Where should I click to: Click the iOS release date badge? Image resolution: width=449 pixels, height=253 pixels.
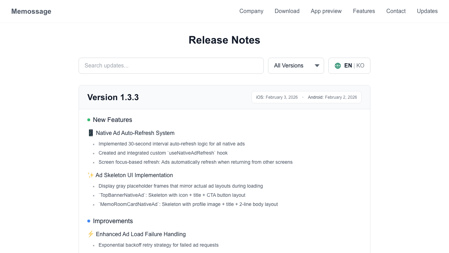pos(277,97)
